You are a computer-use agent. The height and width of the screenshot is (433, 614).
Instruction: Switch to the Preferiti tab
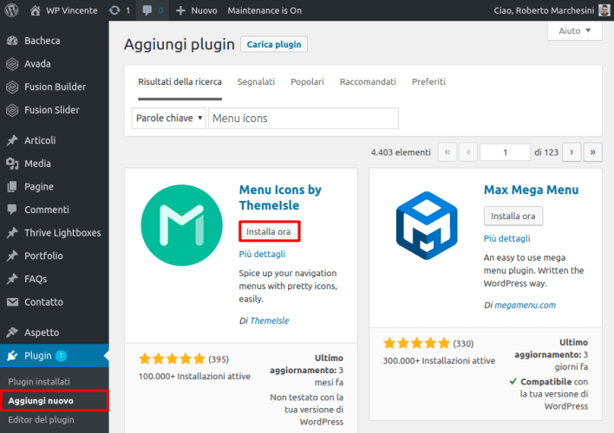click(x=428, y=81)
